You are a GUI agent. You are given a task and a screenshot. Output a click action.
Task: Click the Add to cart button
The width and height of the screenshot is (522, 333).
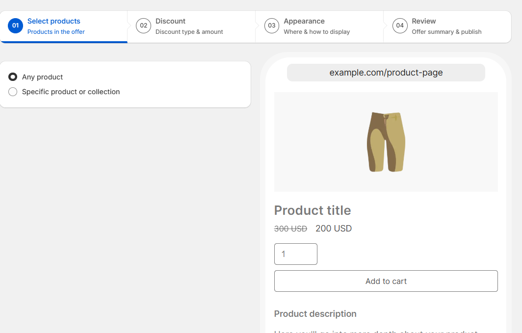tap(386, 281)
